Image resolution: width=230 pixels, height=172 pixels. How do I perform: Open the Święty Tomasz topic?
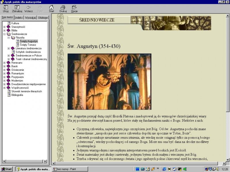[28, 45]
